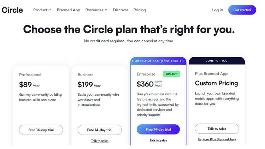This screenshot has width=265, height=149.
Task: Open the Resources dropdown menu
Action: [96, 10]
